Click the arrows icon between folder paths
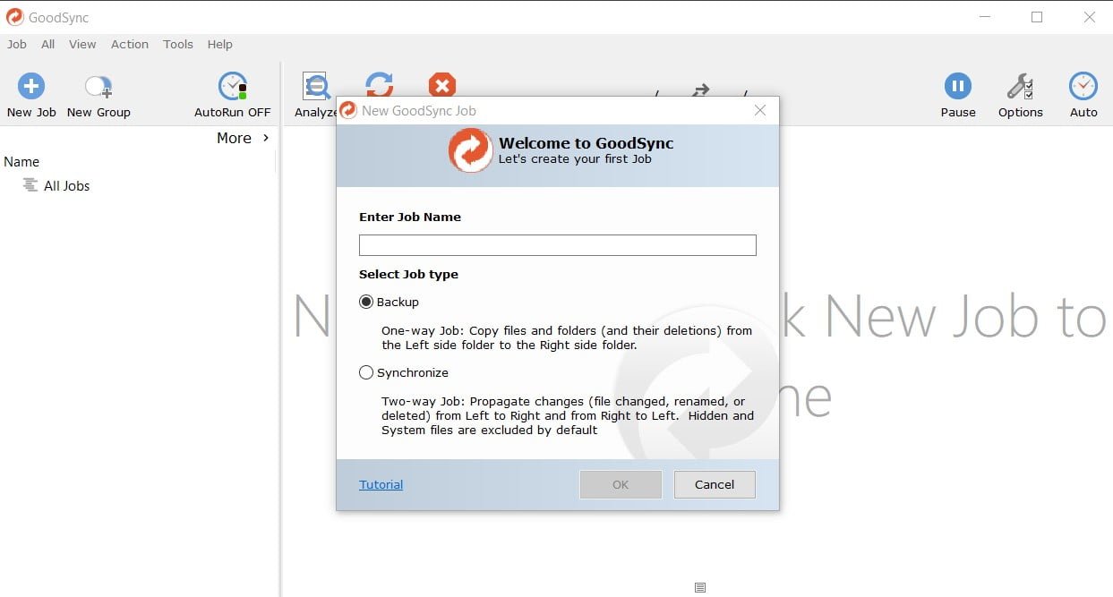 [x=701, y=90]
